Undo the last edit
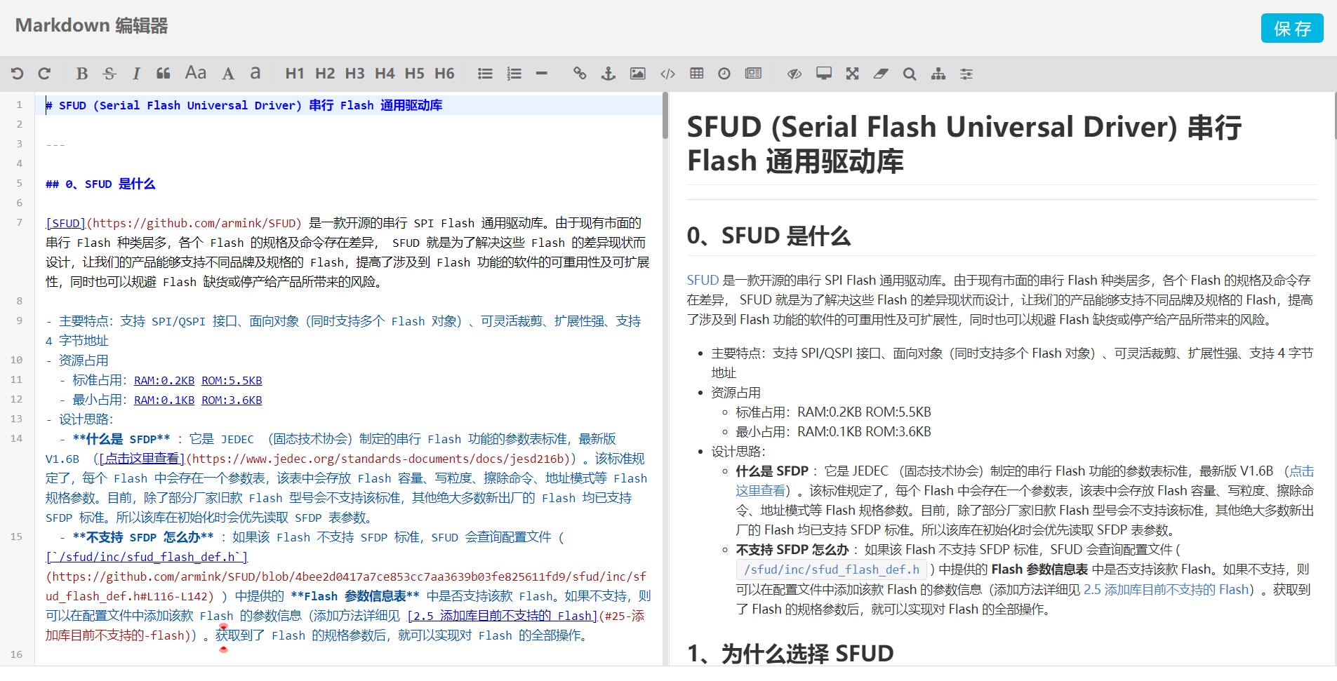Image resolution: width=1337 pixels, height=681 pixels. (18, 73)
